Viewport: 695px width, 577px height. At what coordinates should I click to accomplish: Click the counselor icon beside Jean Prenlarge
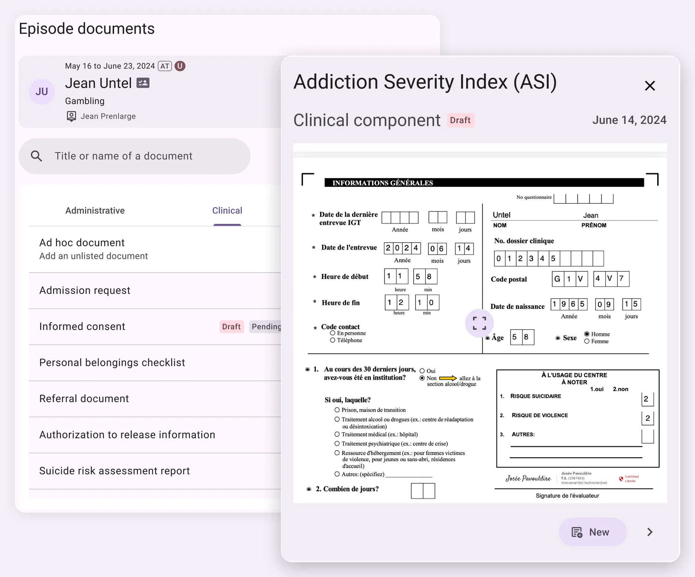(71, 116)
